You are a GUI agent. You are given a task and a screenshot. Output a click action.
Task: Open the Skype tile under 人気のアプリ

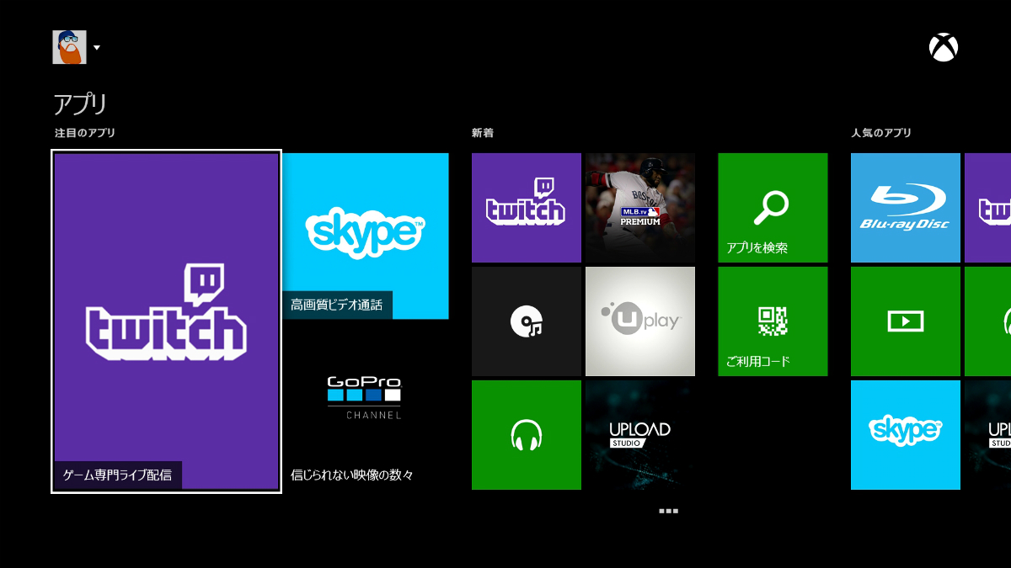coord(906,435)
